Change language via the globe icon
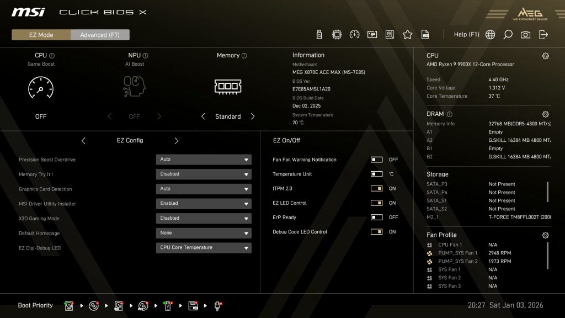Viewport: 565px width, 318px height. pos(489,34)
